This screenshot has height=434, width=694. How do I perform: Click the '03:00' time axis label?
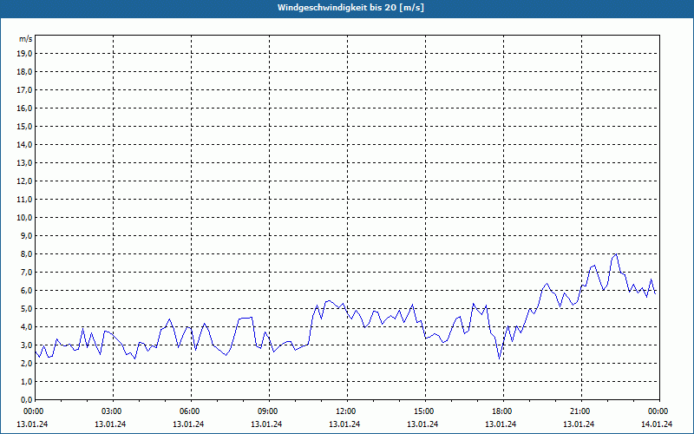tap(111, 411)
